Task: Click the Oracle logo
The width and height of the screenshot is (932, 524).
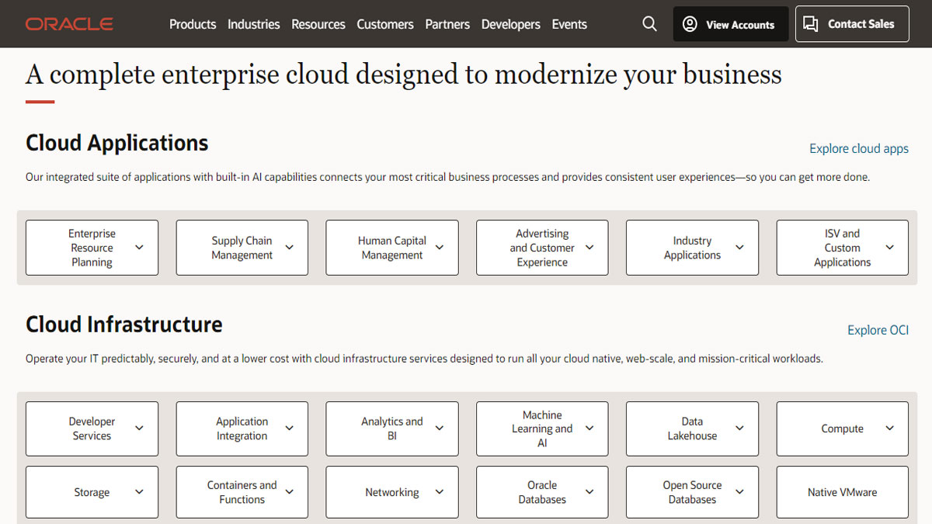Action: [x=69, y=24]
